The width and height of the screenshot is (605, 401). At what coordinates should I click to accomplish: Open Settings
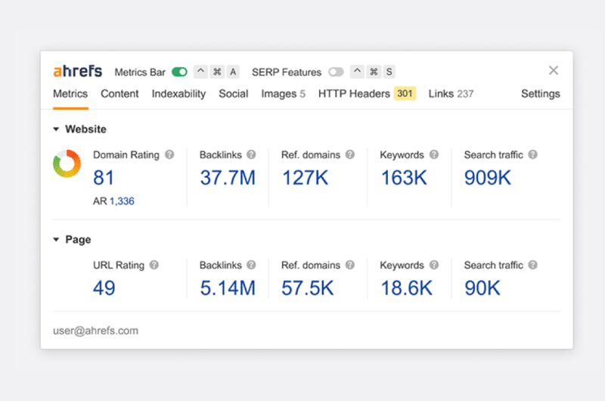click(540, 94)
